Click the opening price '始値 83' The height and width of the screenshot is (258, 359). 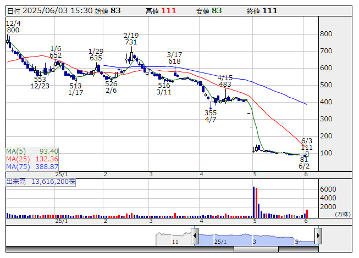point(108,11)
